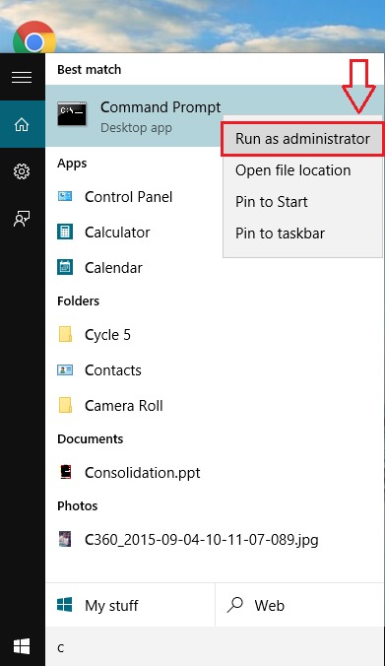The width and height of the screenshot is (385, 666).
Task: Open the Settings gear in sidebar
Action: 22,171
